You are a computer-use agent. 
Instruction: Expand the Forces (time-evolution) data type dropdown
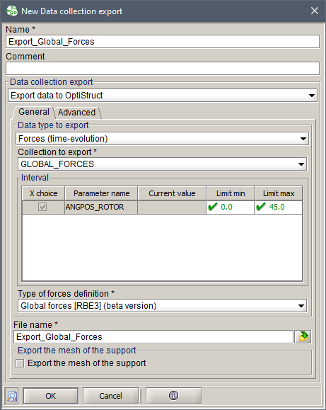pos(162,139)
